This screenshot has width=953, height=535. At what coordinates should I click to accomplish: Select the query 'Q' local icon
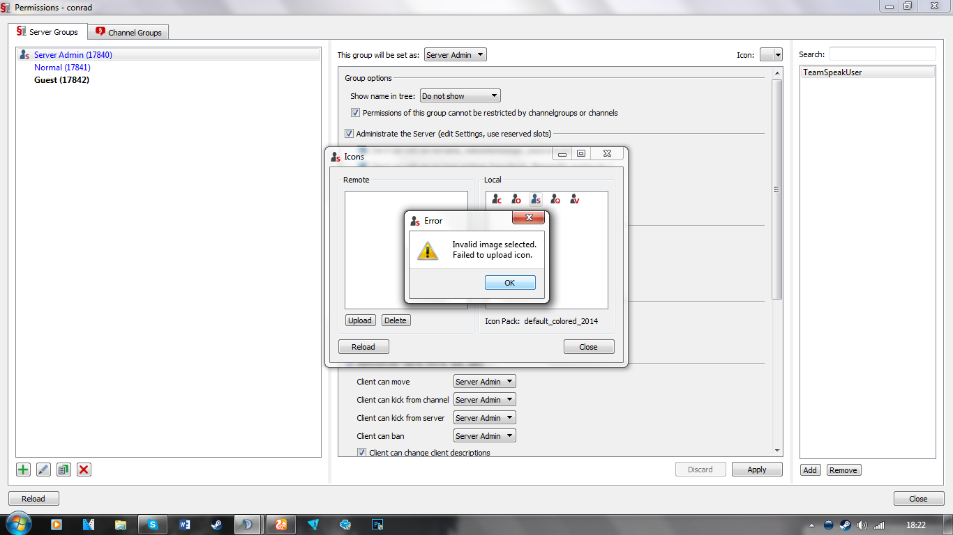(555, 199)
